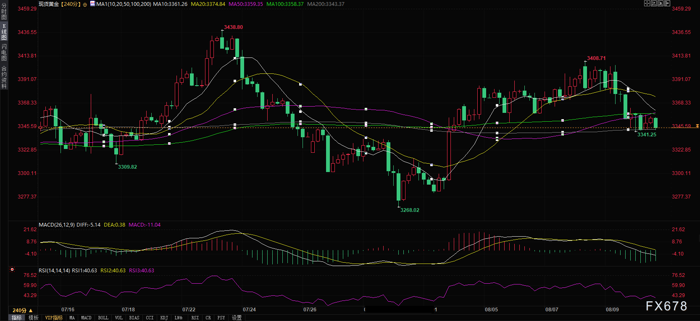Viewport: 700px width, 321px height.
Task: Click the crosshair cursor icon at top right
Action: tap(647, 3)
